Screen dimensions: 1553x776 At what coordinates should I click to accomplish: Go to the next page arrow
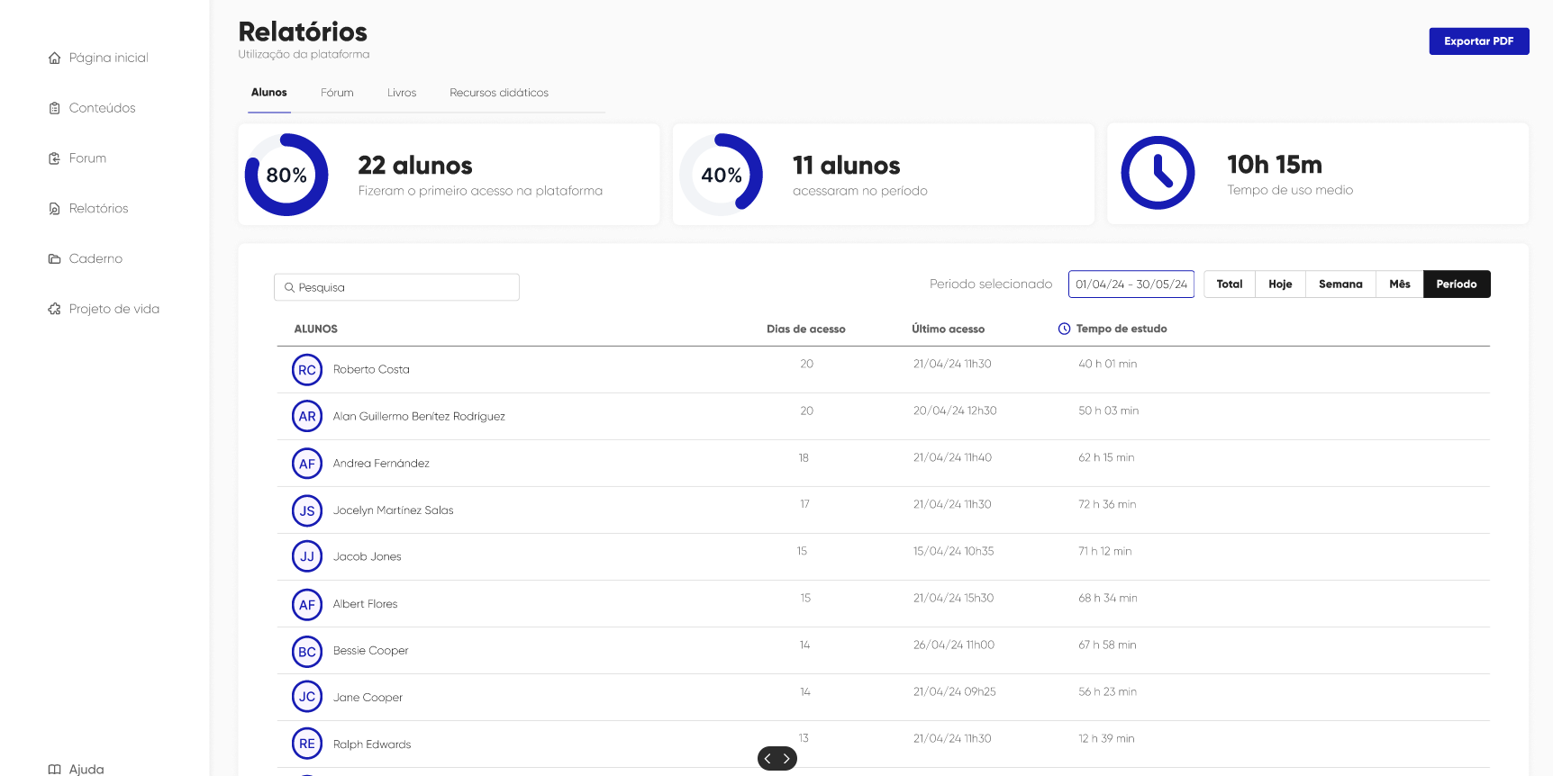786,759
